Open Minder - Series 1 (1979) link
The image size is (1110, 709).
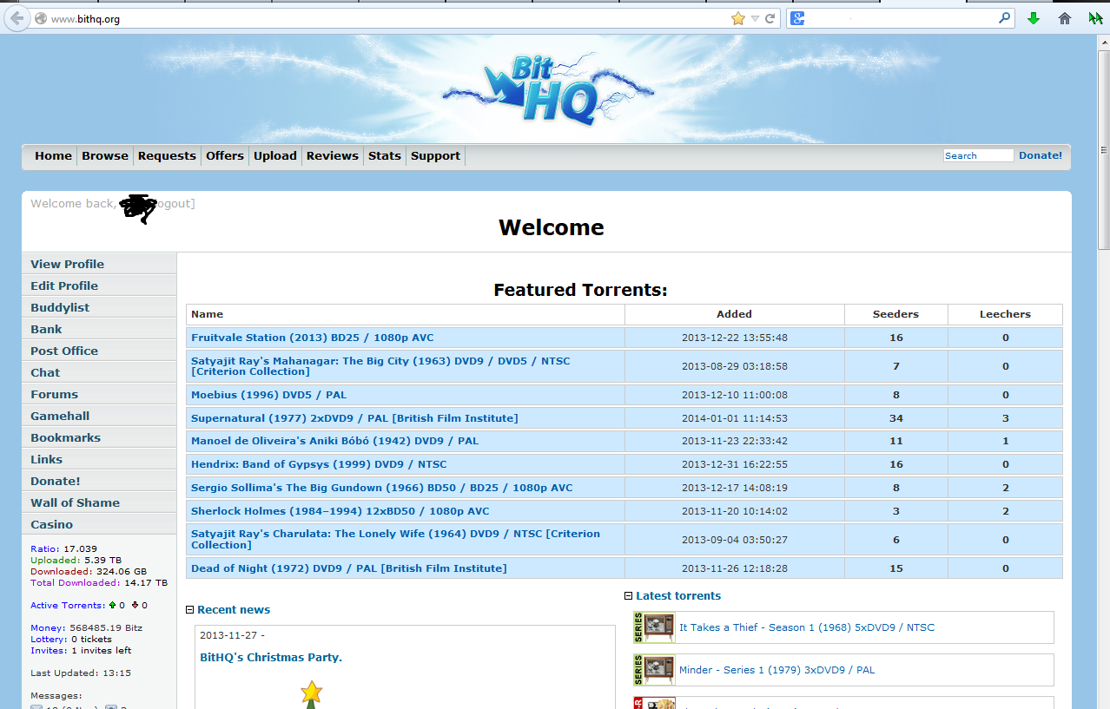pyautogui.click(x=776, y=670)
